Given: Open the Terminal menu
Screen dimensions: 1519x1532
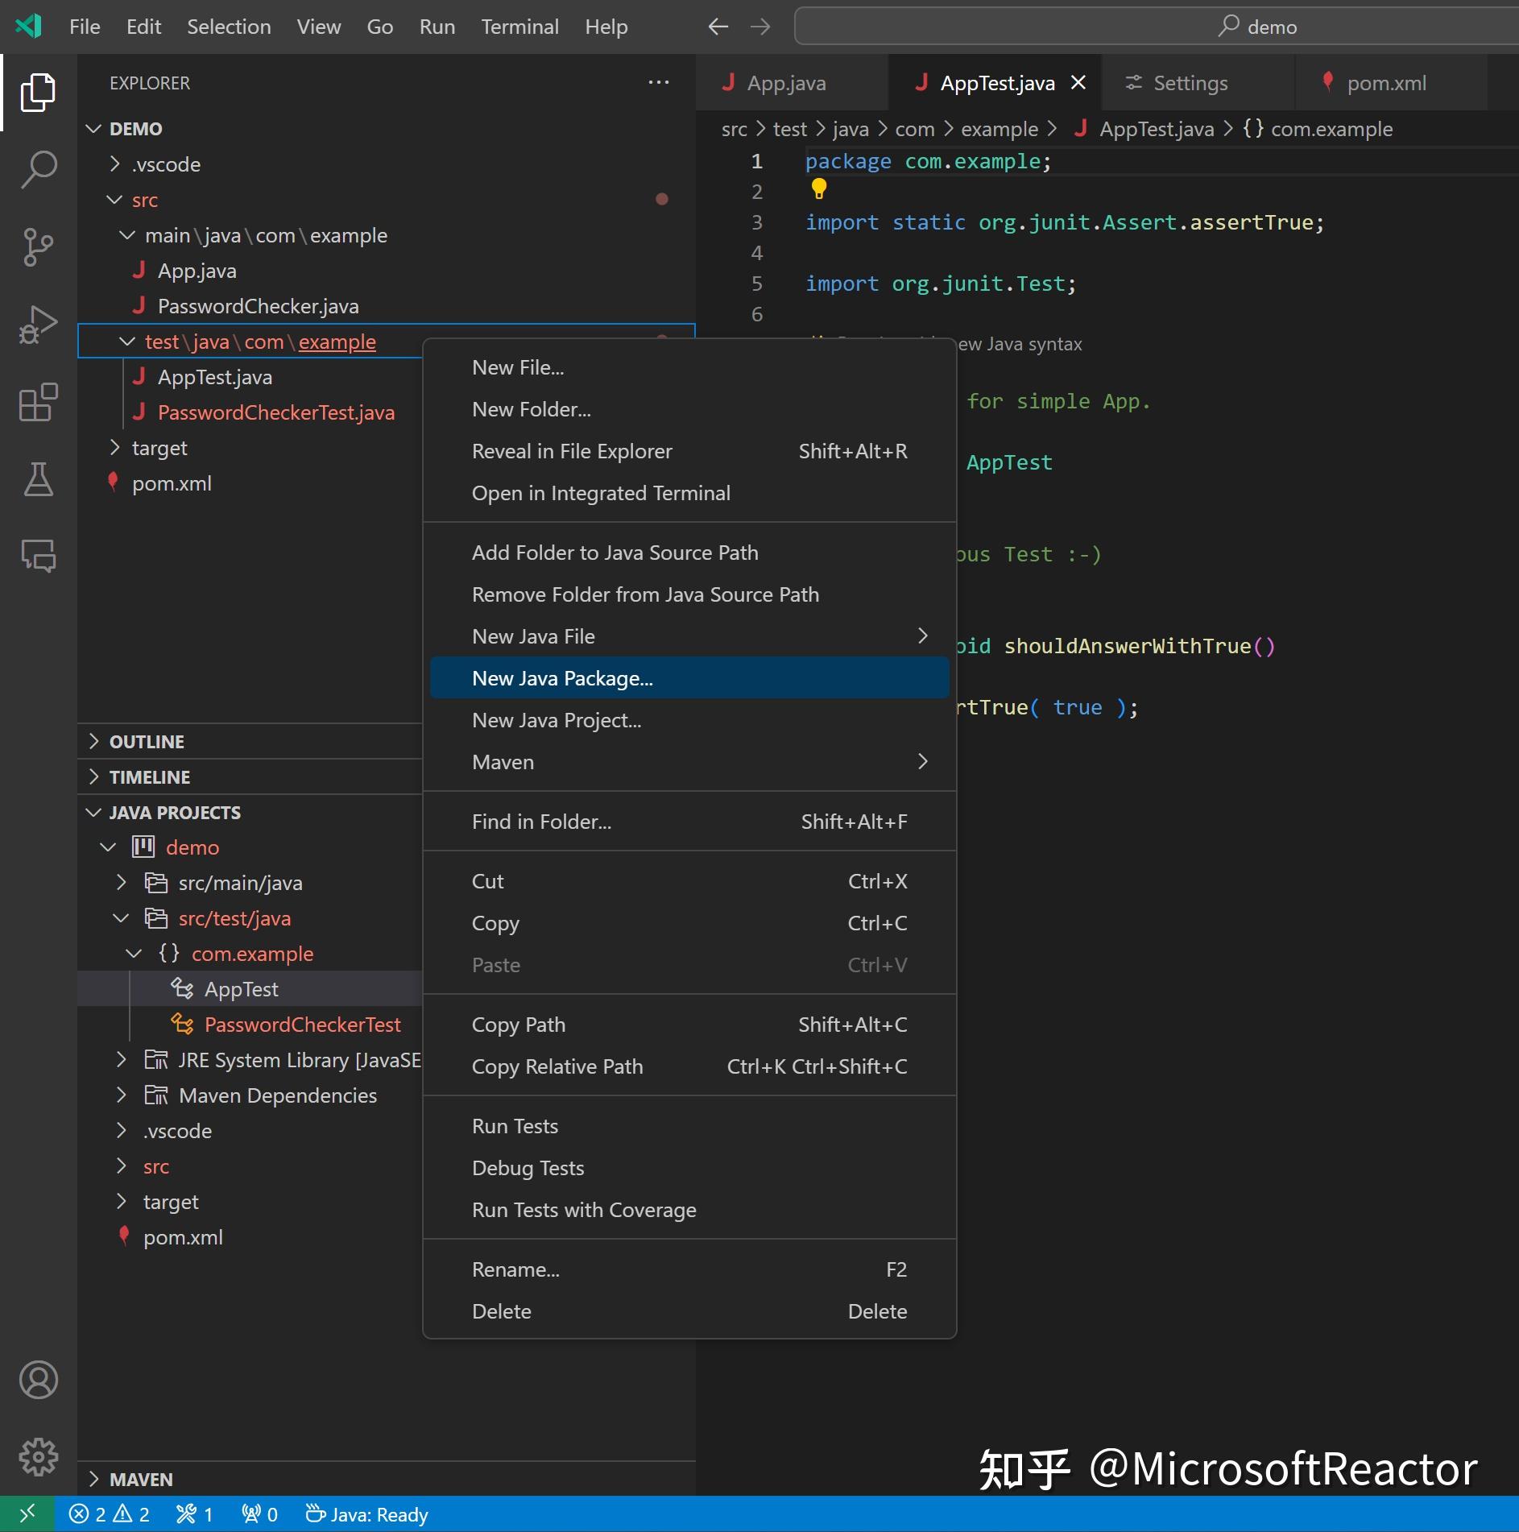Looking at the screenshot, I should [x=519, y=27].
